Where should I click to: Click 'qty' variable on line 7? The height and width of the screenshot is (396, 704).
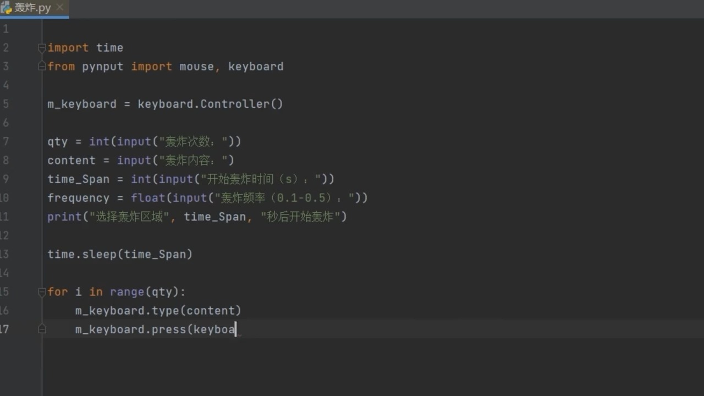click(57, 141)
